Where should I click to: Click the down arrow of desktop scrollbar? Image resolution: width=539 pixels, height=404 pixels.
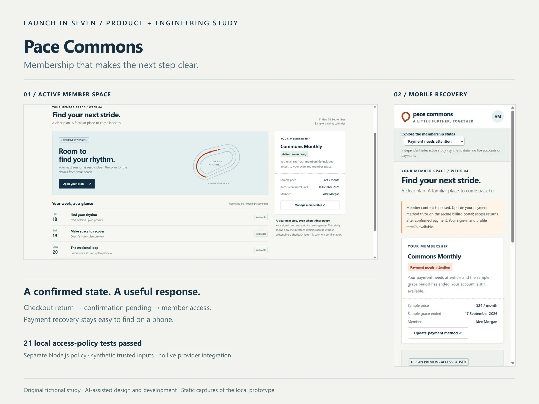(x=375, y=257)
